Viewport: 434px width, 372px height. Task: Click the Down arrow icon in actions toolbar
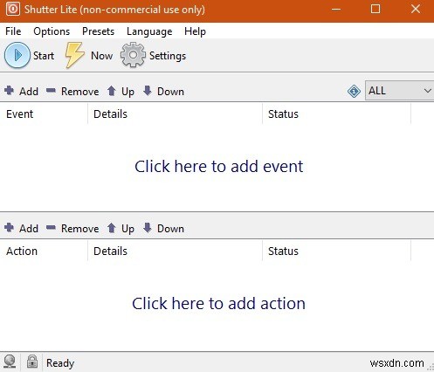coord(148,228)
